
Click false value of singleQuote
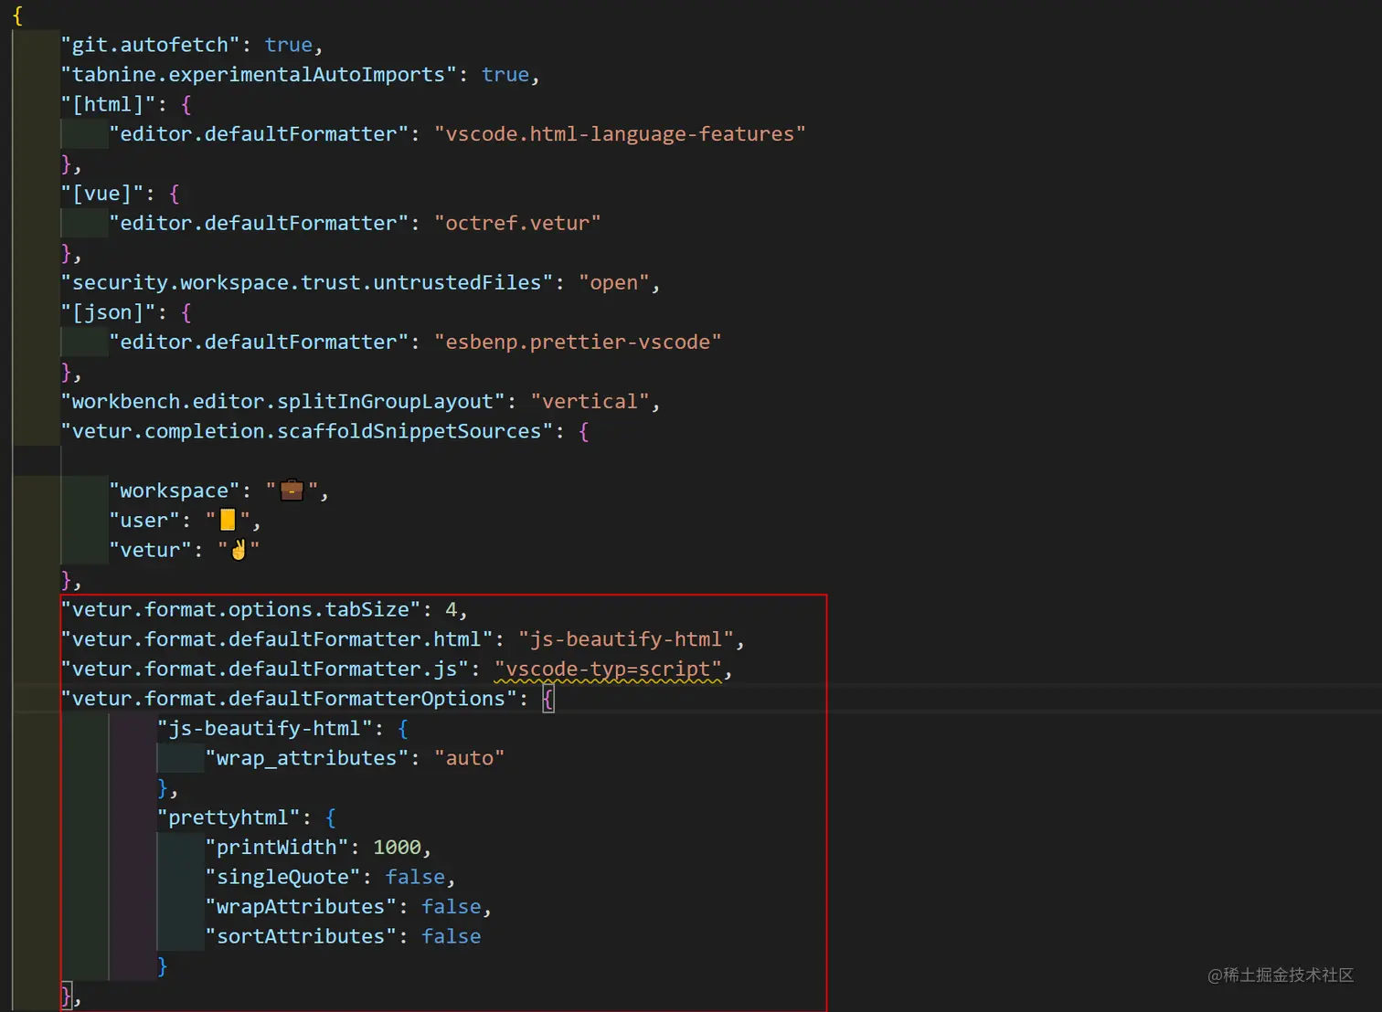(x=415, y=877)
